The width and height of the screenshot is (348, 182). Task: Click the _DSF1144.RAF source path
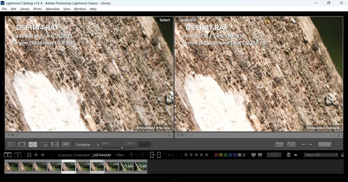click(101, 155)
